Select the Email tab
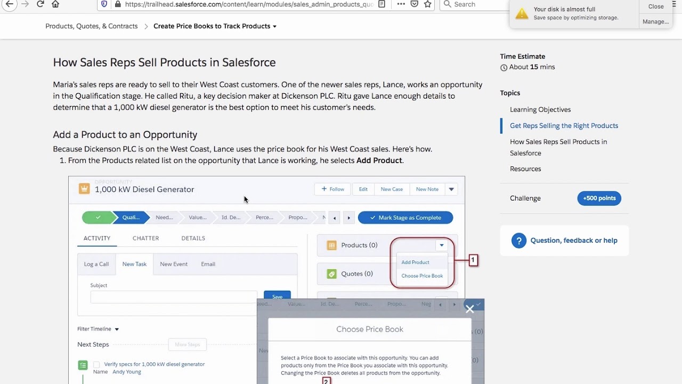Image resolution: width=682 pixels, height=384 pixels. [x=208, y=264]
